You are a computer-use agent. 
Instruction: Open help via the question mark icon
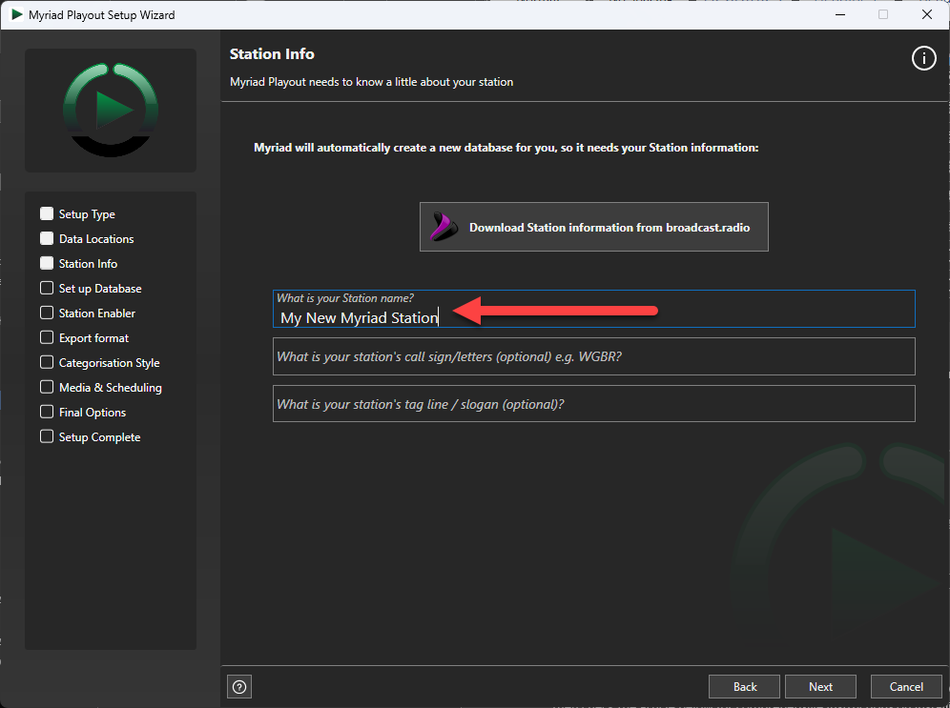(239, 687)
